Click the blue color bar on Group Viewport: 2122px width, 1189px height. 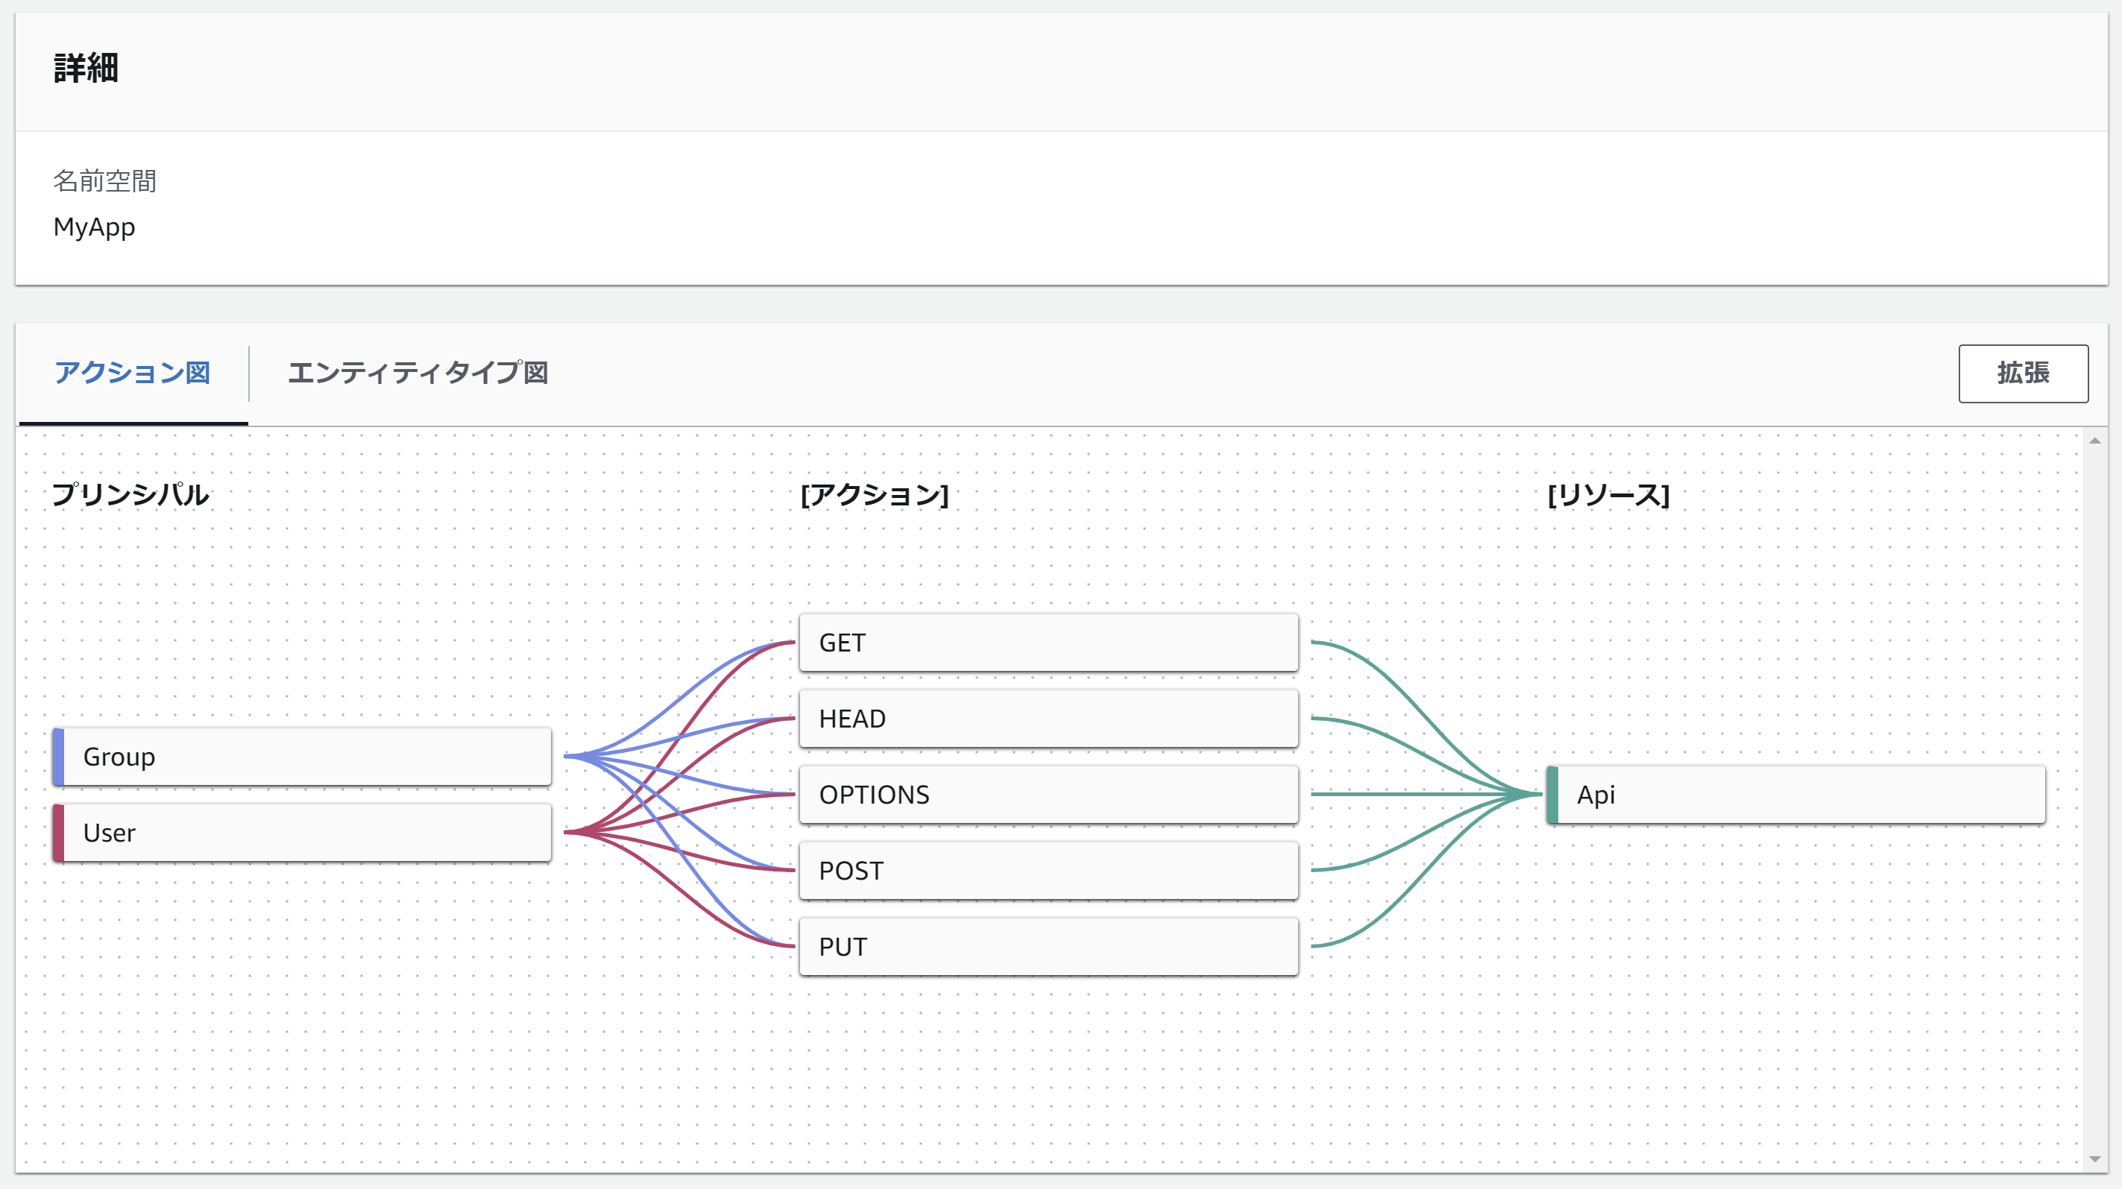[x=58, y=756]
